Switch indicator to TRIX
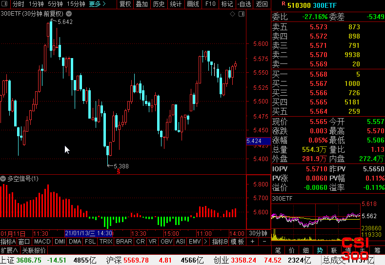 (106, 242)
